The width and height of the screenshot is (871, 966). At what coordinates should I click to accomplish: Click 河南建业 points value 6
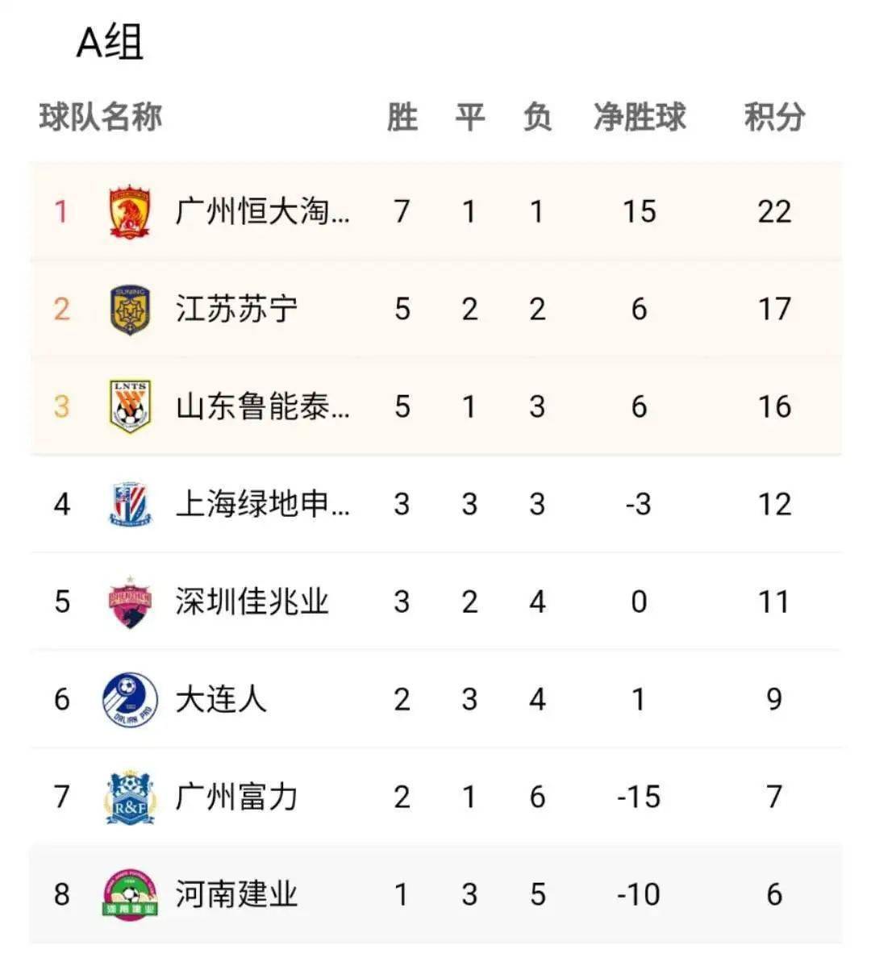(773, 894)
